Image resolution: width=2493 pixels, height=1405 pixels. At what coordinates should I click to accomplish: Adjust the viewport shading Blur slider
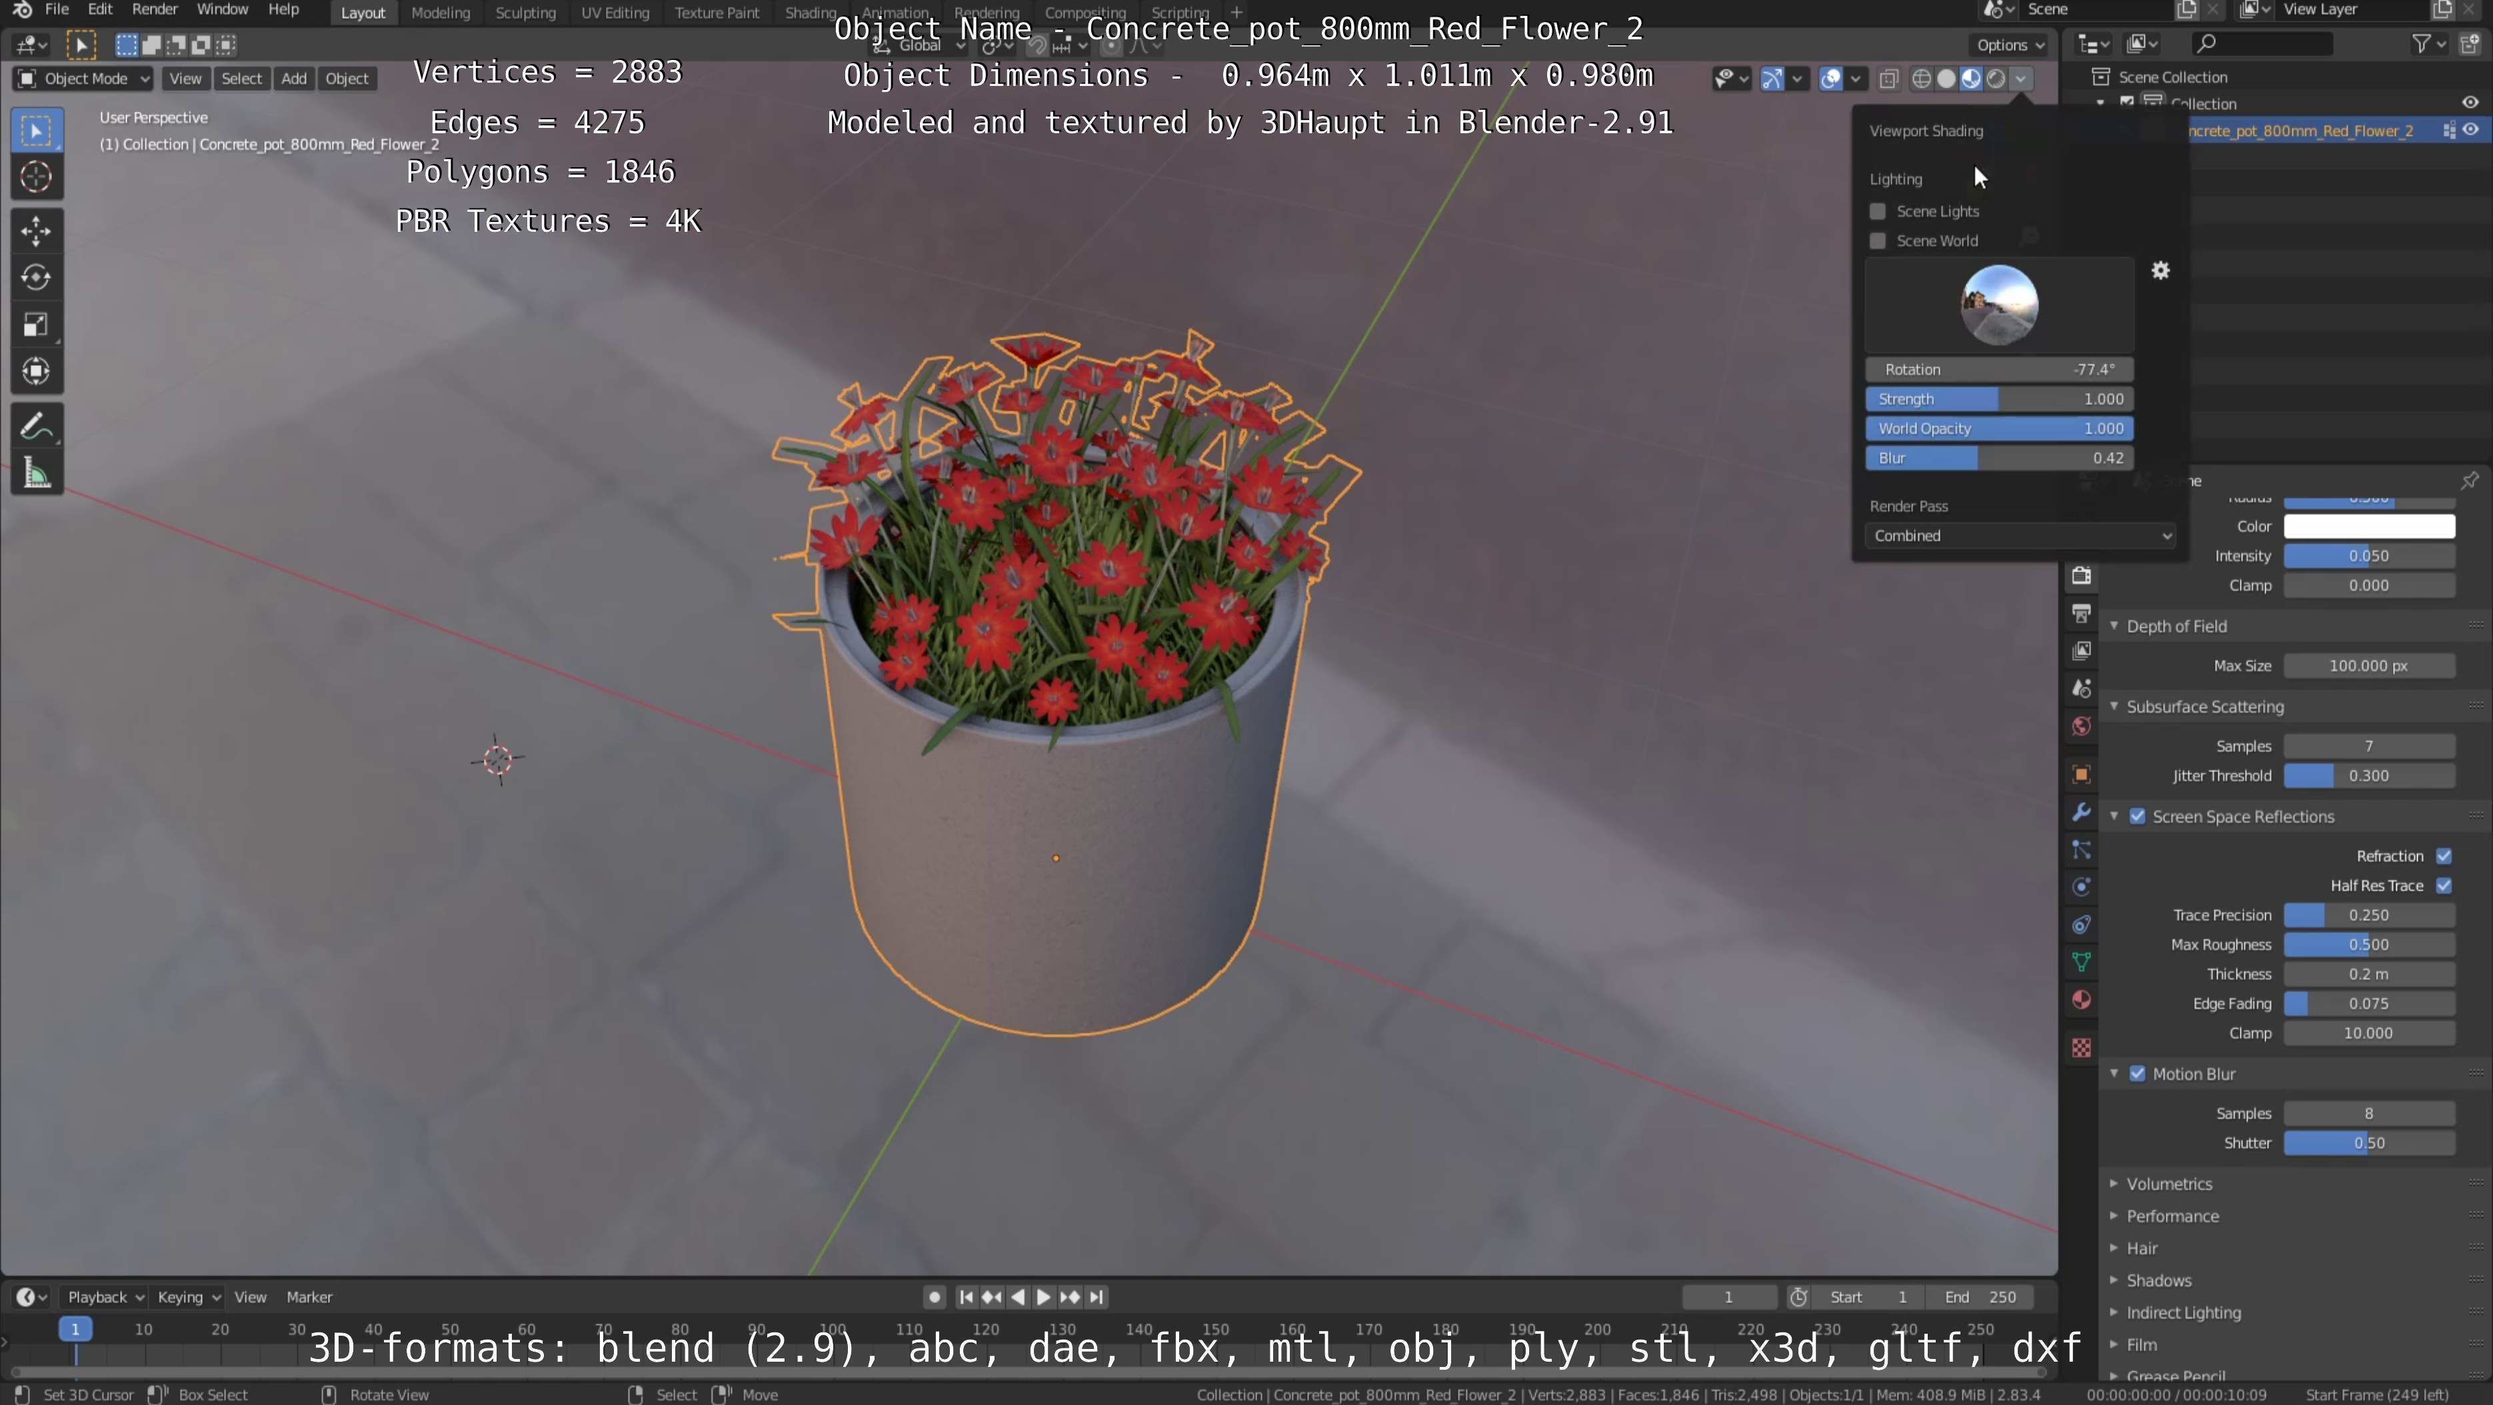[x=1998, y=458]
